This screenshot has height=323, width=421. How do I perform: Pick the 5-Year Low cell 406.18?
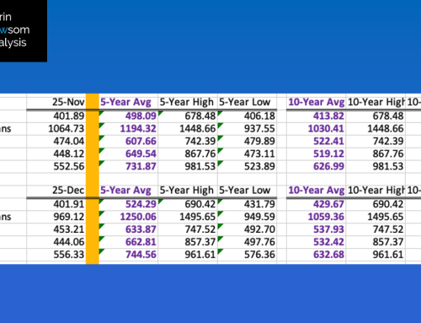(x=247, y=116)
